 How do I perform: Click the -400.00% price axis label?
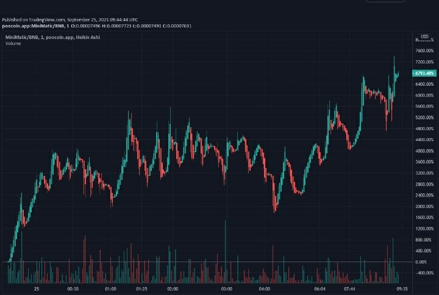(x=424, y=272)
